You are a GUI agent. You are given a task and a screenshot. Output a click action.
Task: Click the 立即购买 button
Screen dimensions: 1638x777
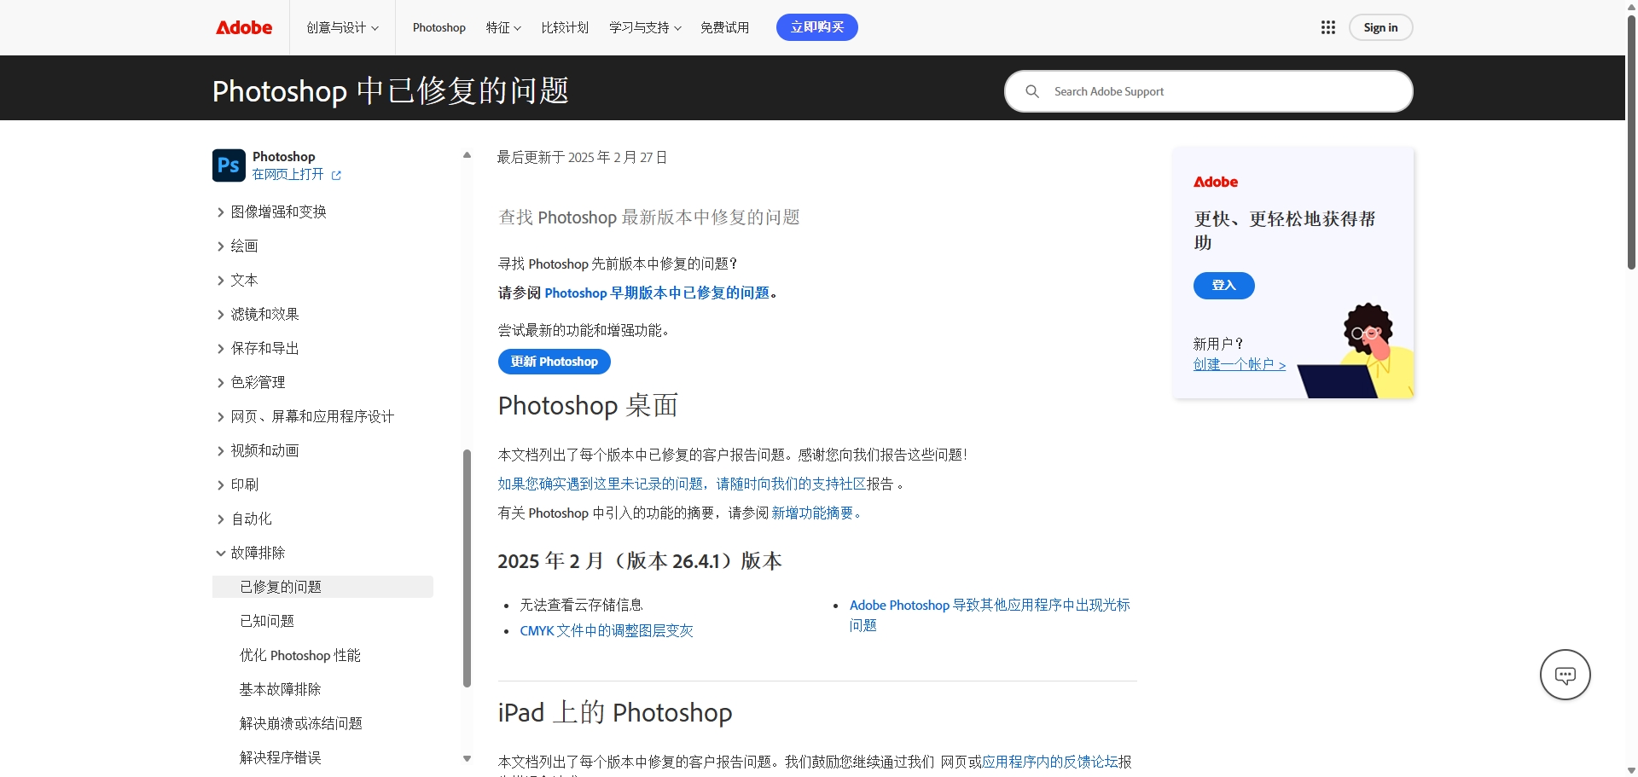(817, 27)
